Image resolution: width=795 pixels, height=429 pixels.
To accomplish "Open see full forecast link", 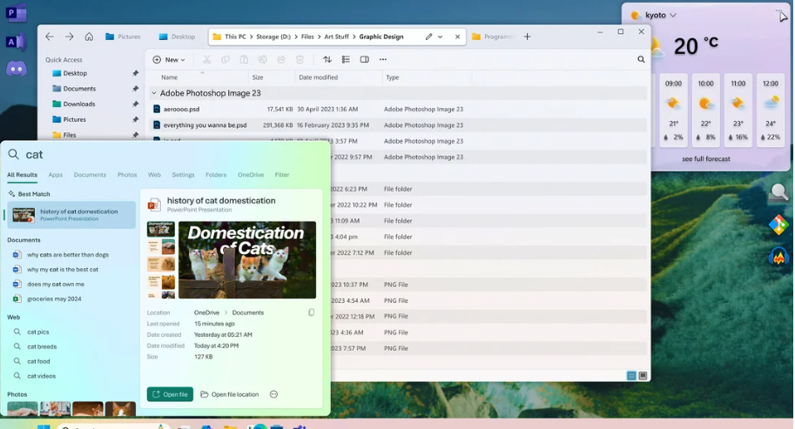I will click(706, 158).
